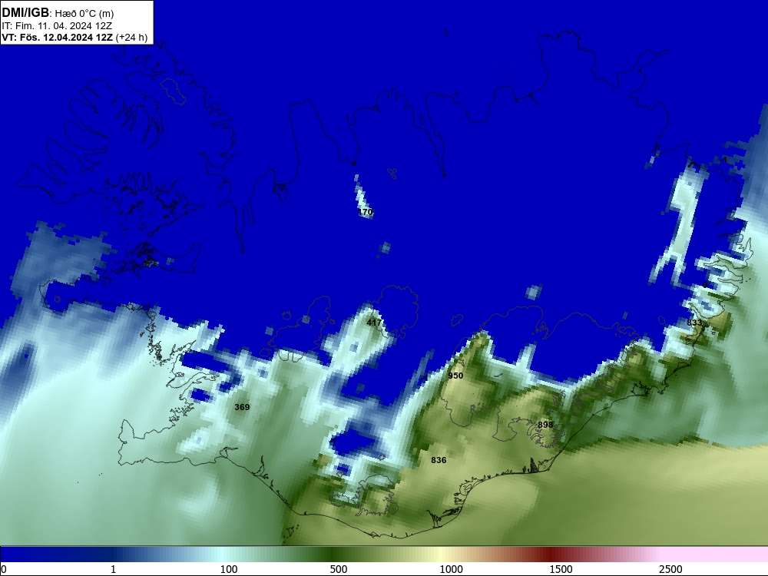This screenshot has height=576, width=768.
Task: Click the 0 value on the color scale
Action: [4, 569]
